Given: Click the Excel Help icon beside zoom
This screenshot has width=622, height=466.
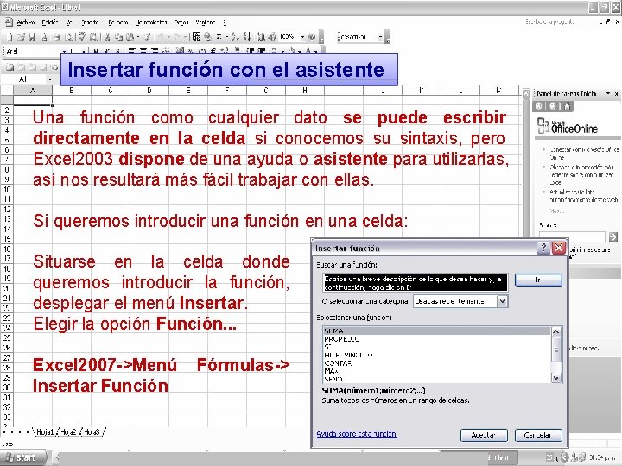Looking at the screenshot, I should click(x=312, y=37).
